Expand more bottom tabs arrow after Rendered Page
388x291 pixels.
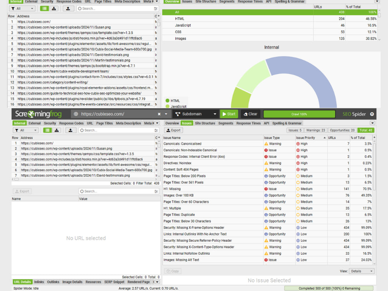[157, 282]
